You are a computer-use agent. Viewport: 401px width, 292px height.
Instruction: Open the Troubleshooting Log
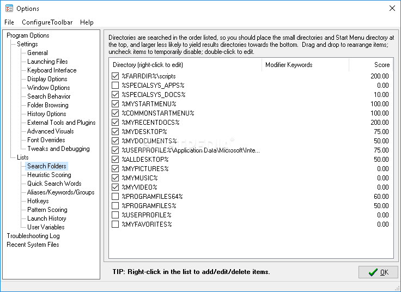[33, 236]
